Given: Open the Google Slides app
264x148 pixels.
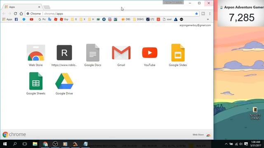Looking at the screenshot, I should [x=178, y=55].
